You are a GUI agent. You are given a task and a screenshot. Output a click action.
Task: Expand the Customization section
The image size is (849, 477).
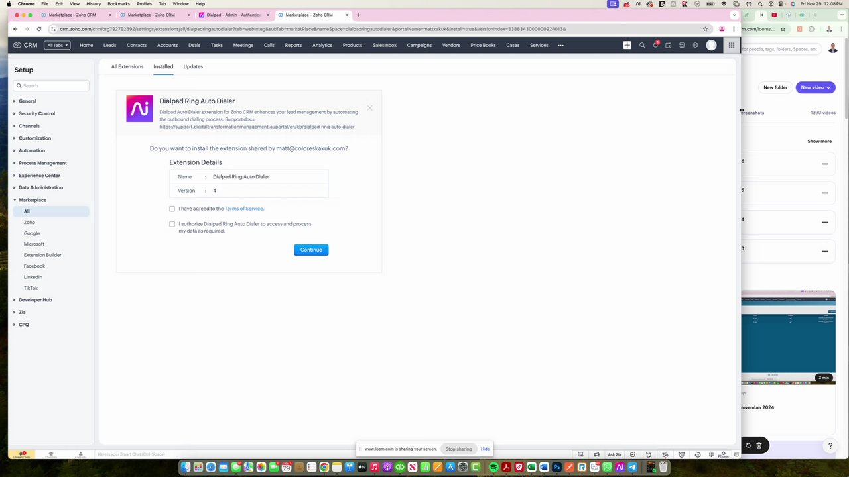(34, 138)
